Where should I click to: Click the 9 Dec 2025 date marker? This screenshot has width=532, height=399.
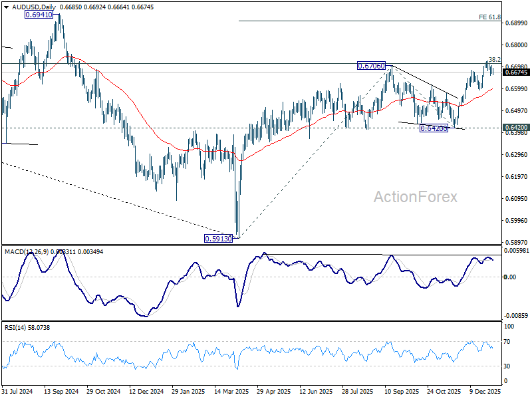coord(486,392)
